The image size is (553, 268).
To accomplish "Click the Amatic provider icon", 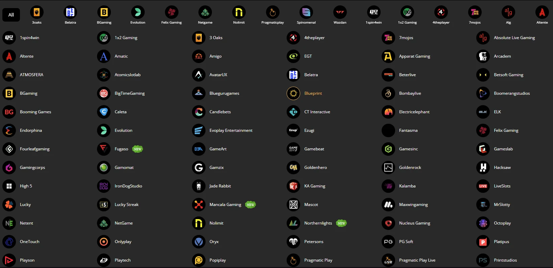I will click(104, 56).
